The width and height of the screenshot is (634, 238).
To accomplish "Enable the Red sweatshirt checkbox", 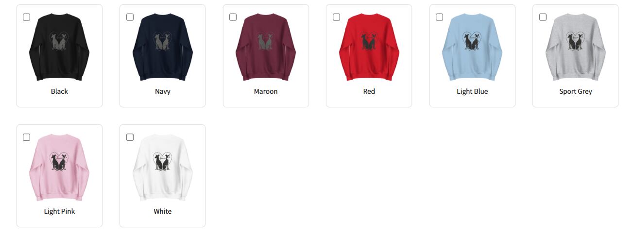I will (336, 17).
